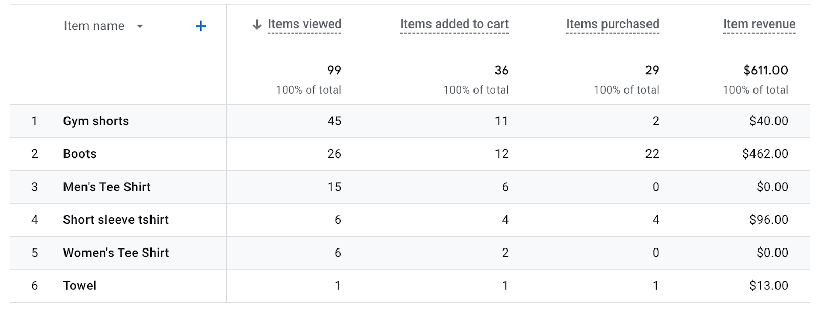Sort by Items added to cart header

click(x=454, y=24)
